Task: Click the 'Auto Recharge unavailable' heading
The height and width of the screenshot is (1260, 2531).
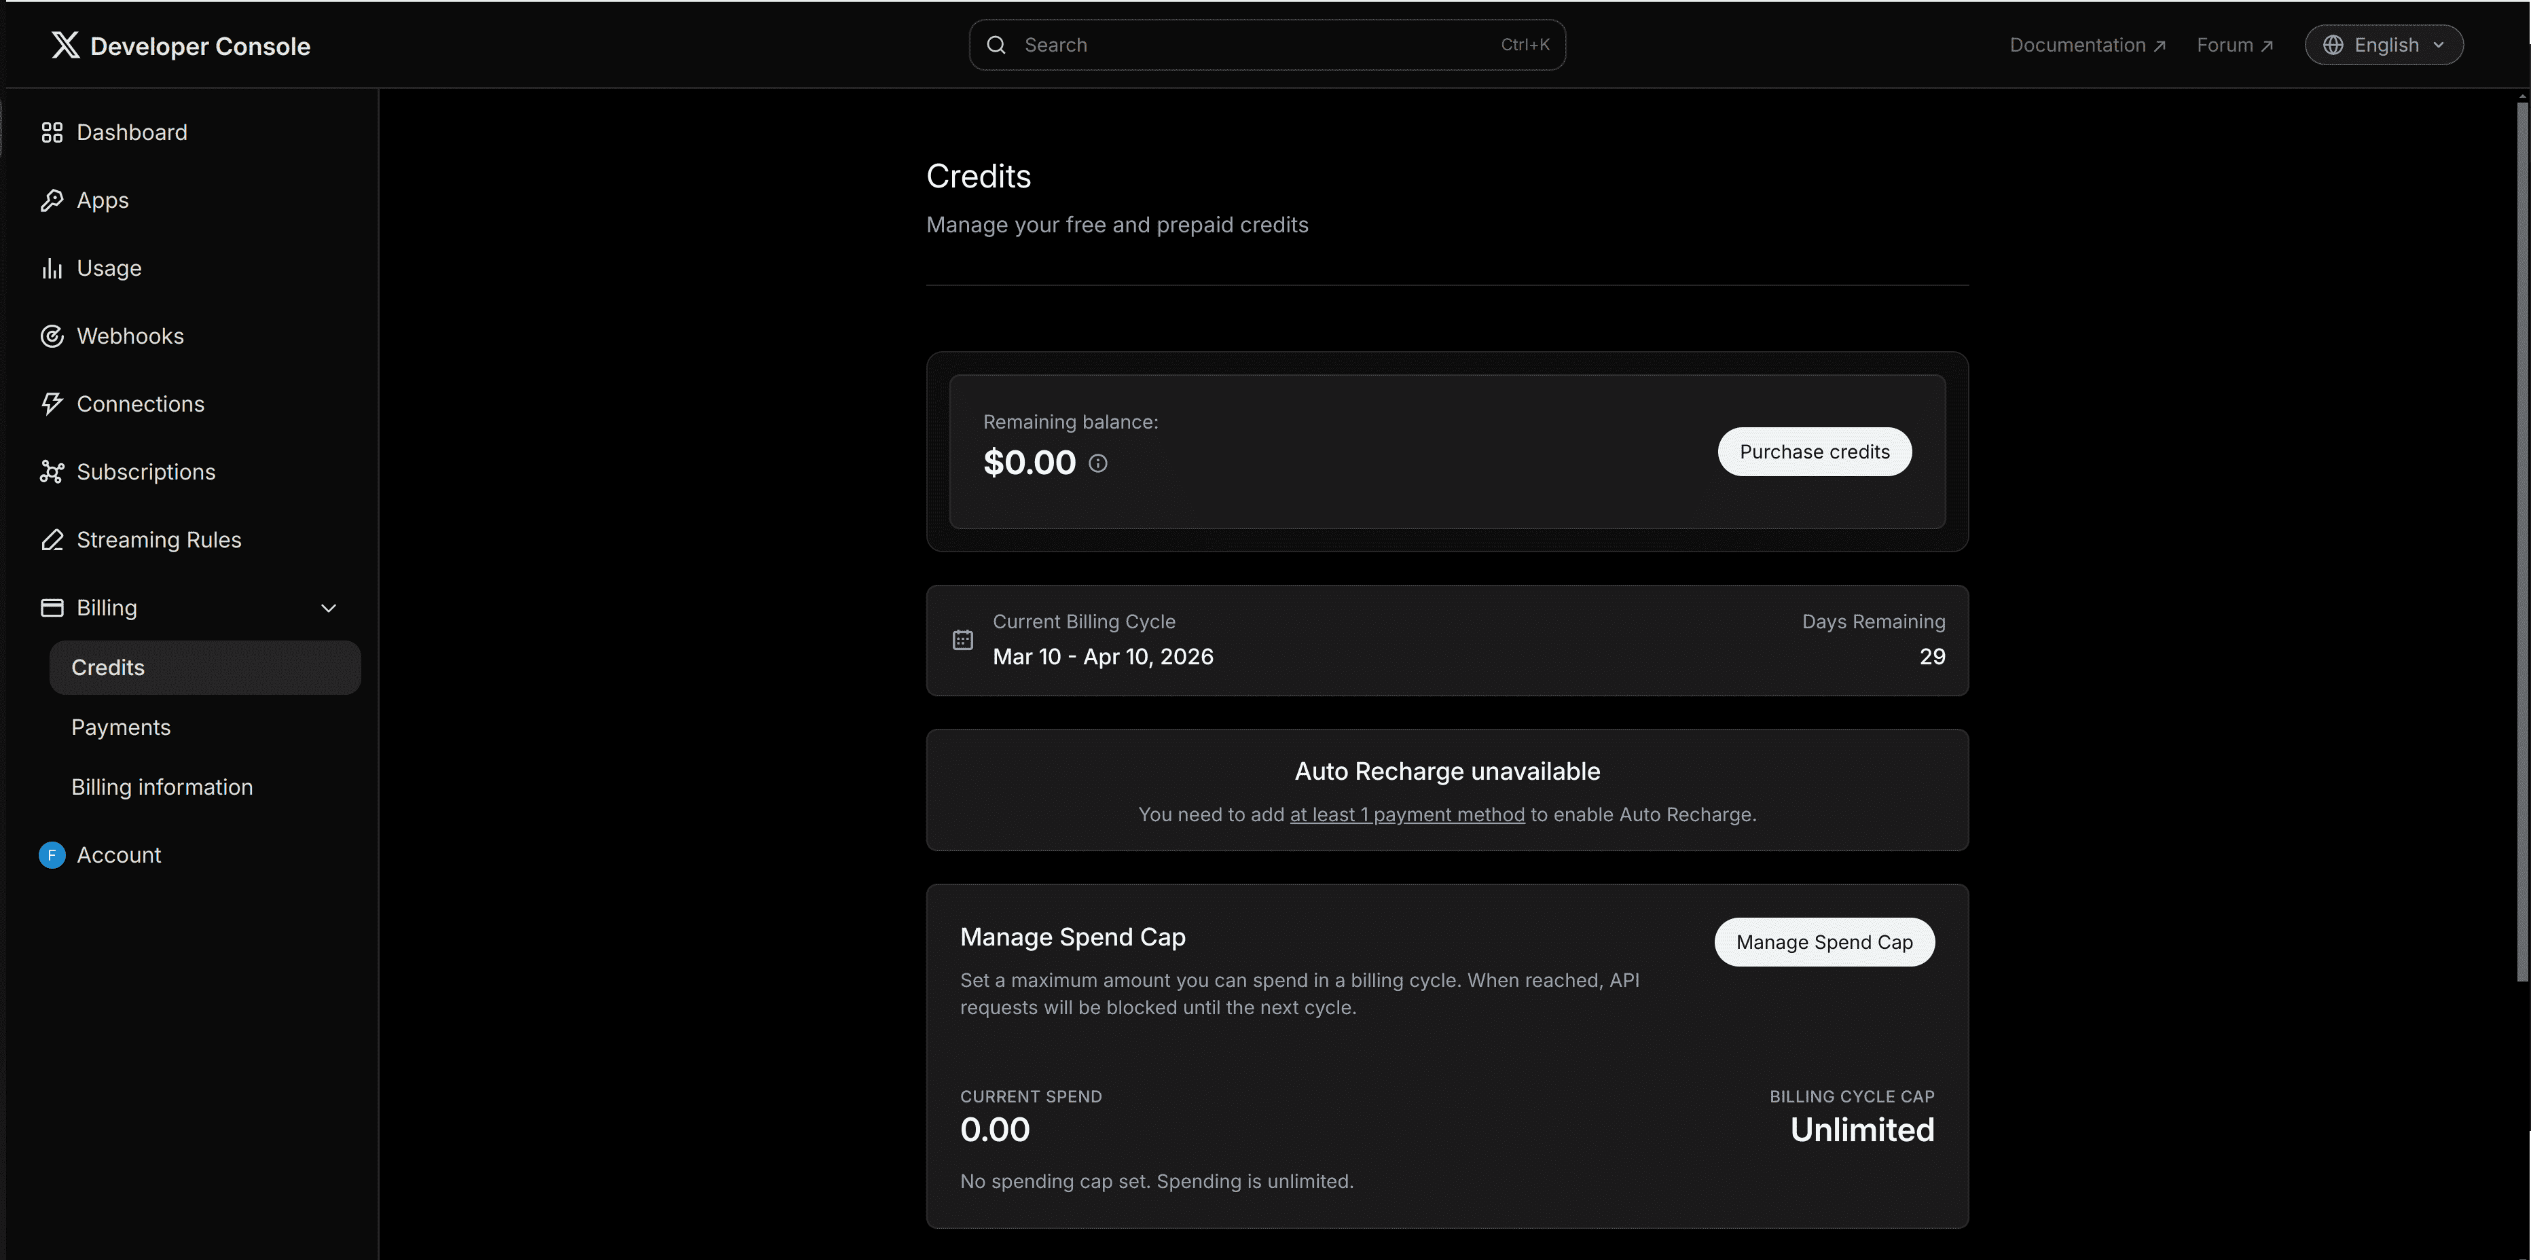Action: point(1447,772)
